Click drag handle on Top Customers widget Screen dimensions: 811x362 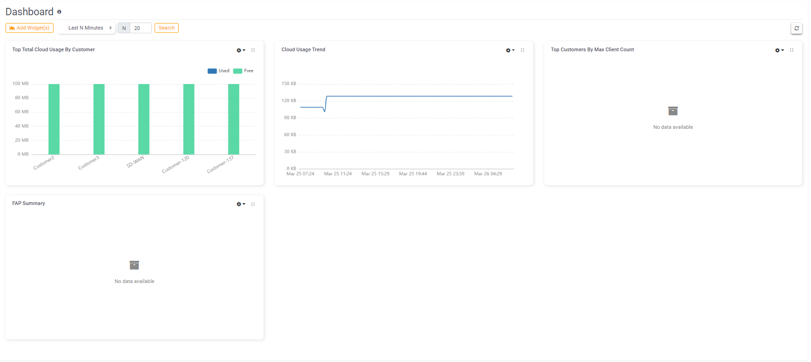tap(792, 50)
